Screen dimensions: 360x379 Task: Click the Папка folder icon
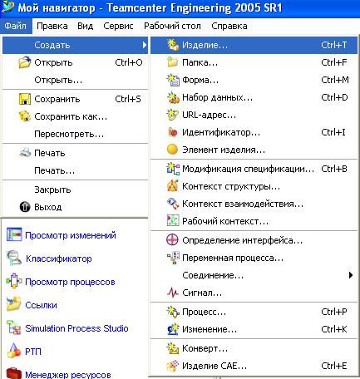[173, 62]
